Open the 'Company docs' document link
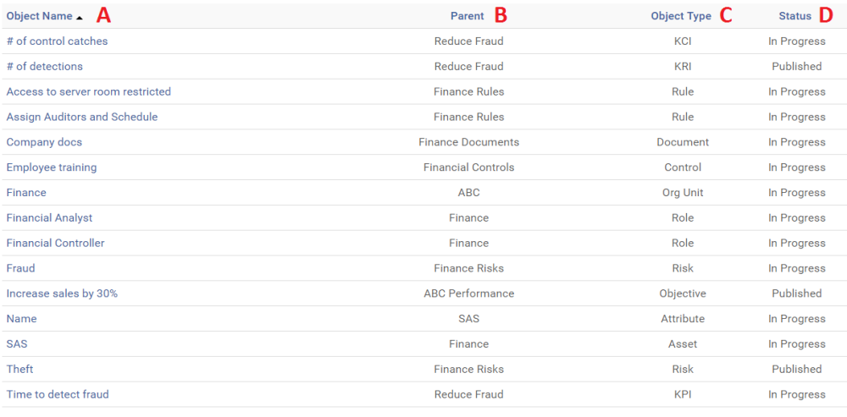847x417 pixels. [44, 142]
